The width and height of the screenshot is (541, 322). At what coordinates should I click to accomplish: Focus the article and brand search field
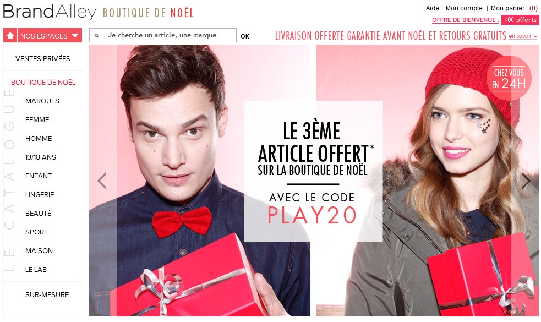click(163, 35)
